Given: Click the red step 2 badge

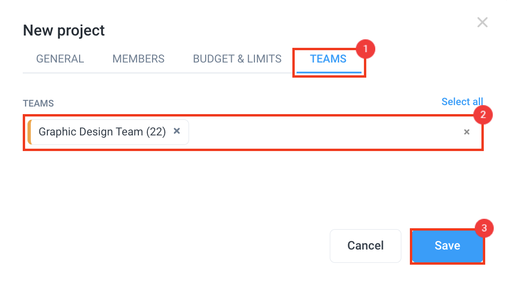Looking at the screenshot, I should tap(483, 115).
